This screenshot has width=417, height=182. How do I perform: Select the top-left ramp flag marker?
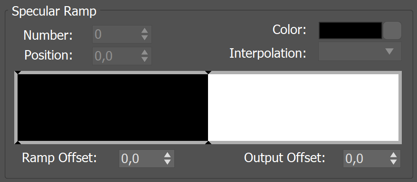[x=18, y=72]
